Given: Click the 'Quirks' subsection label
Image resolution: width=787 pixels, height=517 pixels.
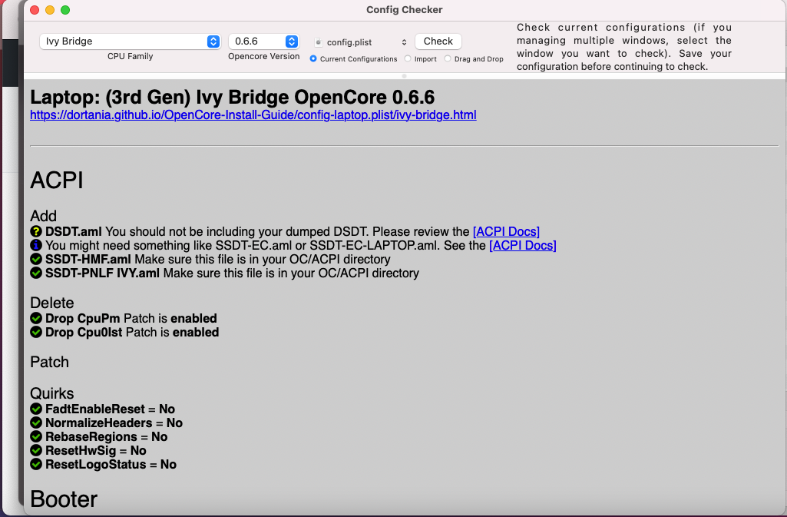Looking at the screenshot, I should [51, 393].
